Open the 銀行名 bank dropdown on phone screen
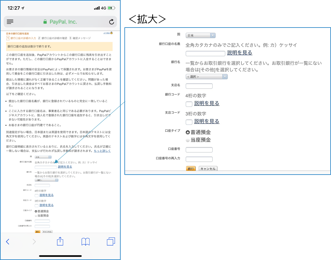The width and height of the screenshot is (331, 260). pos(46,180)
